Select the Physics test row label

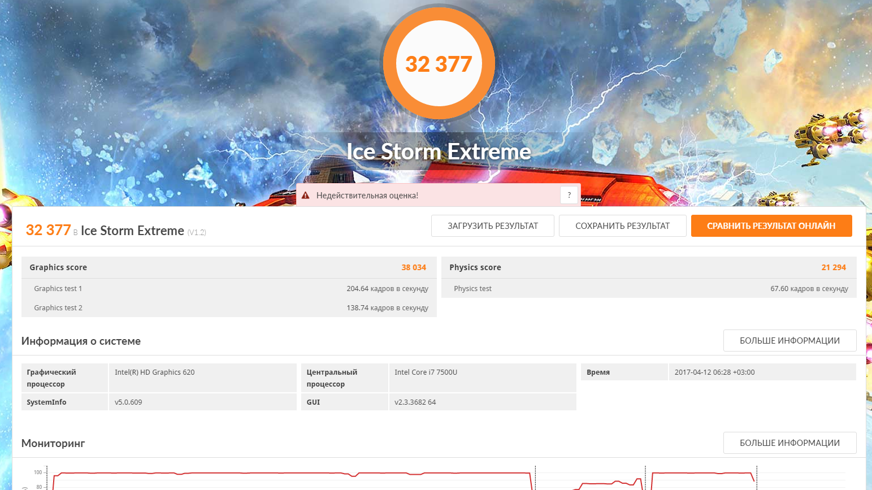click(472, 288)
